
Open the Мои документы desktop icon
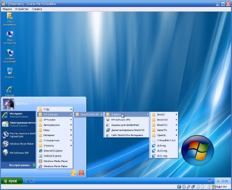tap(10, 19)
